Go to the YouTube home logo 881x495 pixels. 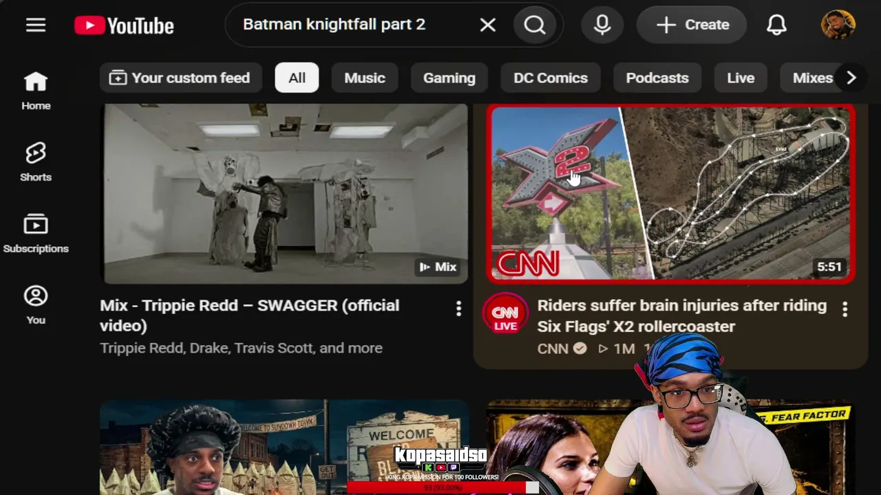tap(125, 25)
